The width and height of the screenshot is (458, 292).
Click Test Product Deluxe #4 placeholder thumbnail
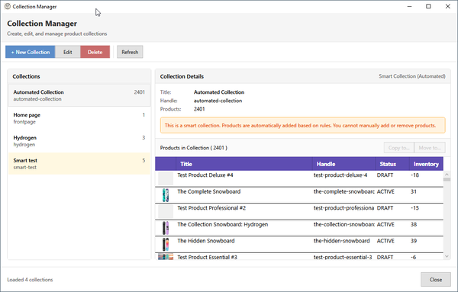click(166, 178)
